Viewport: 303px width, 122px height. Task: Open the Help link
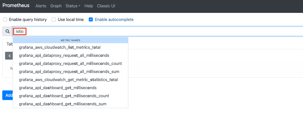point(88,6)
